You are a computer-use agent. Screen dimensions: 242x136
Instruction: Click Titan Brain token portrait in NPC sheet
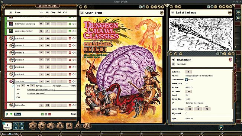click(230, 59)
